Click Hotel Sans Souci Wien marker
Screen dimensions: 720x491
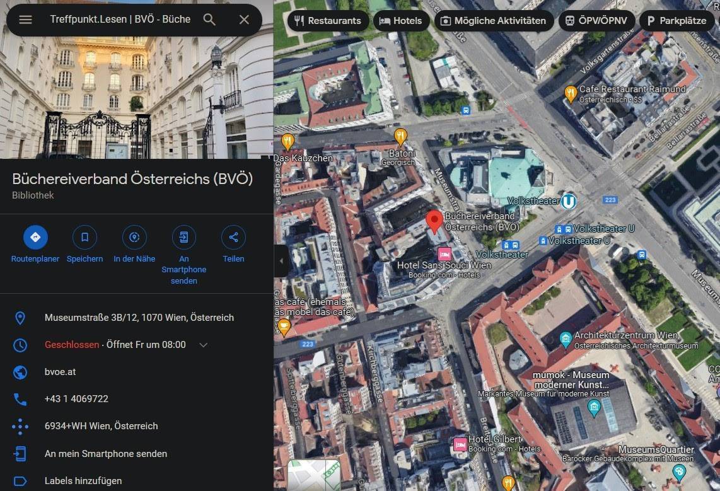pos(444,254)
